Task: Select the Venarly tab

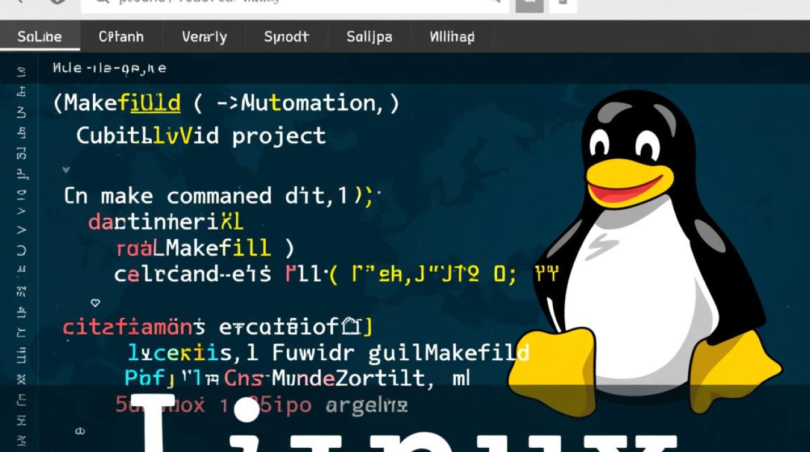Action: [204, 37]
